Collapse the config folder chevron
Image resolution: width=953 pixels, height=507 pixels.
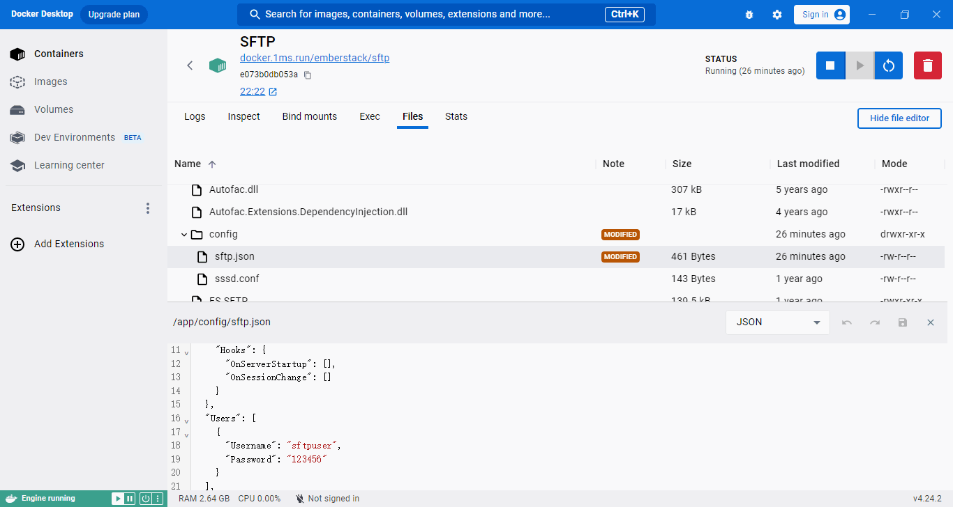tap(184, 235)
